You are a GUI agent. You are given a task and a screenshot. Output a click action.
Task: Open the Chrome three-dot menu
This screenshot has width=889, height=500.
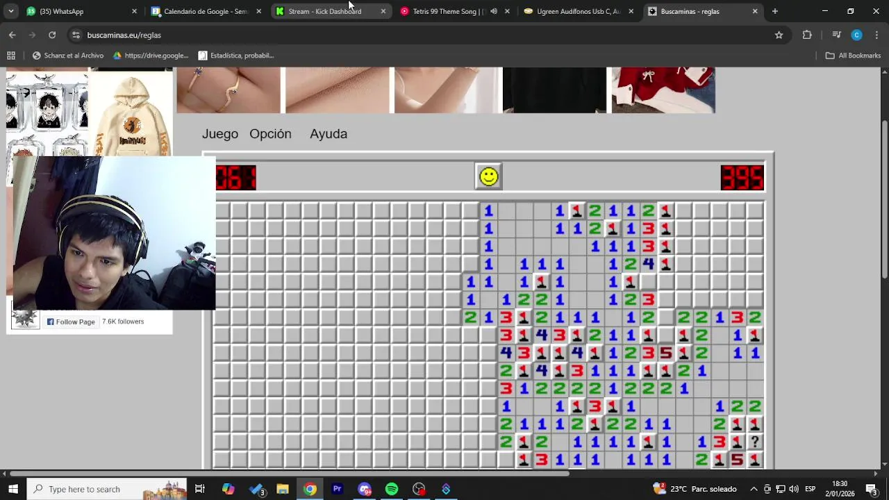coord(876,35)
